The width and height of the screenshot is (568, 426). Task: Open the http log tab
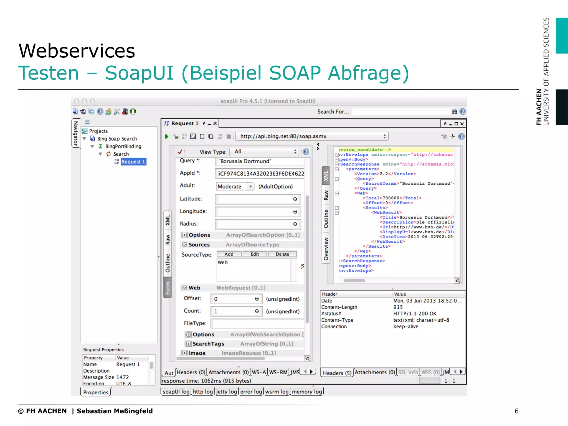(x=203, y=392)
